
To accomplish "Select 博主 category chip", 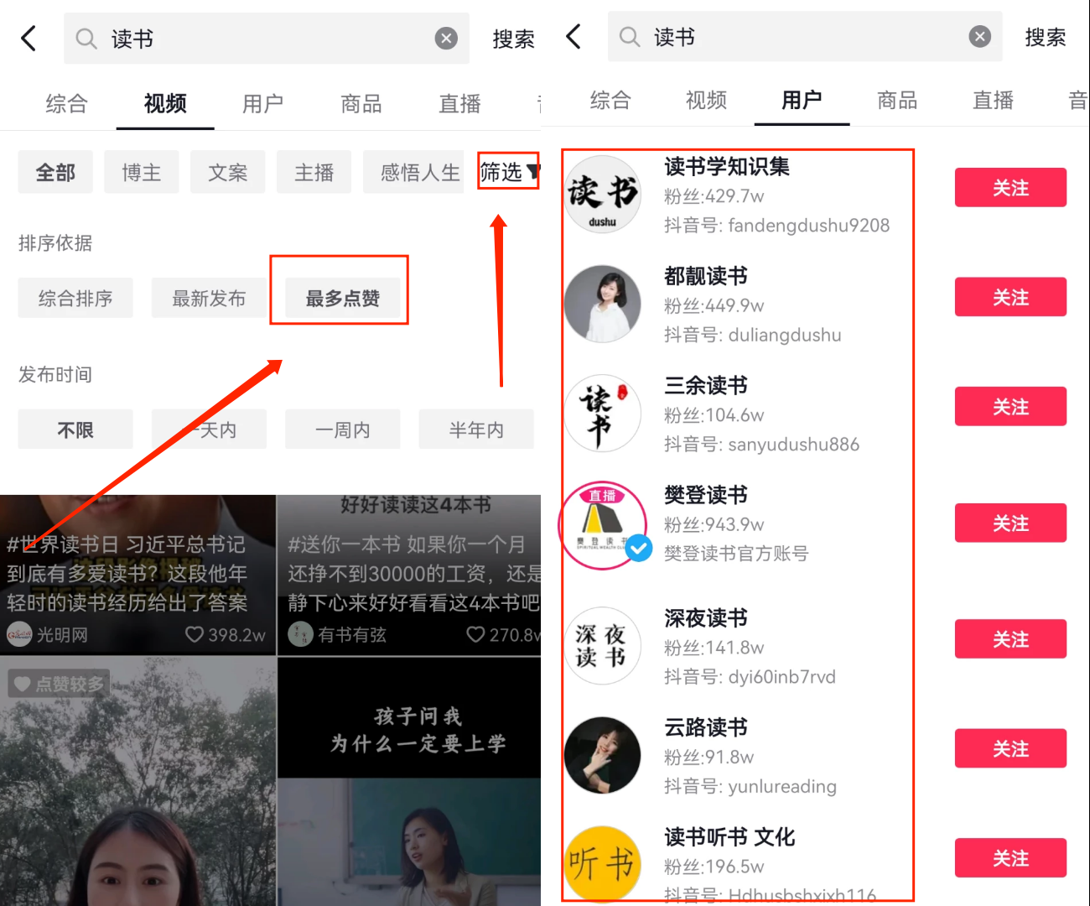I will click(142, 172).
